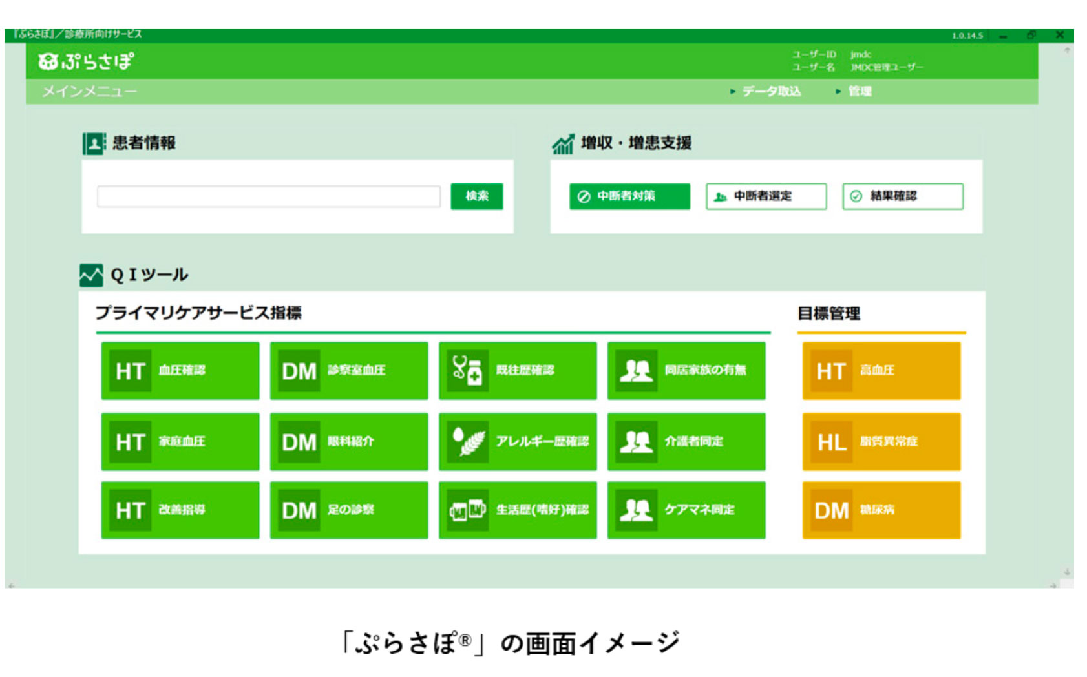Open HT 改善指導 tile
This screenshot has width=1087, height=677.
tap(180, 510)
